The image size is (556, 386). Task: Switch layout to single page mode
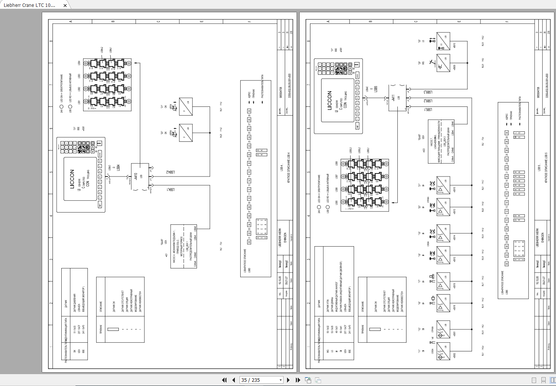coord(534,380)
